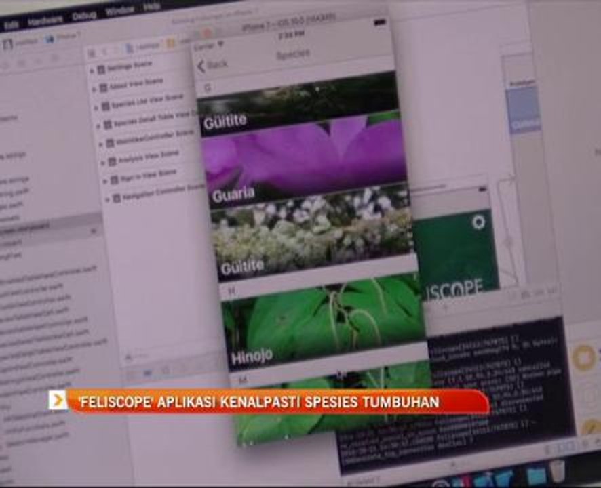Open the blue folder in the Dock
This screenshot has height=488, width=601.
point(535,476)
